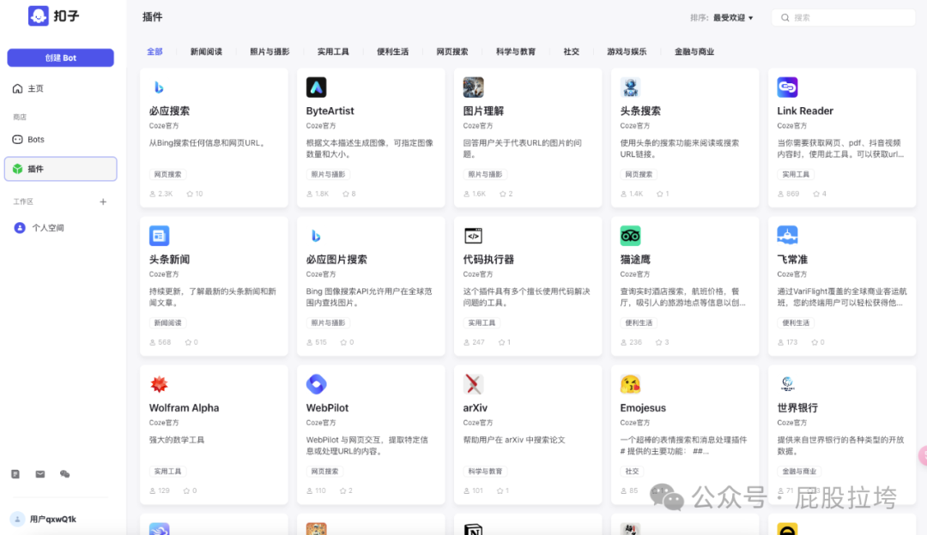Click the WebPilot plugin icon
The height and width of the screenshot is (535, 927).
point(316,384)
